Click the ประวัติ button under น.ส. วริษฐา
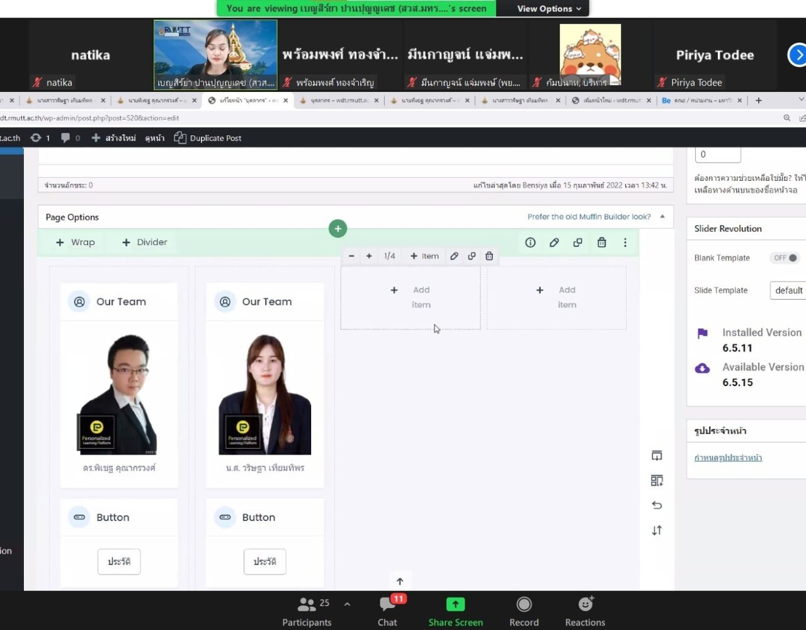Screen dimensions: 806x630 (264, 561)
